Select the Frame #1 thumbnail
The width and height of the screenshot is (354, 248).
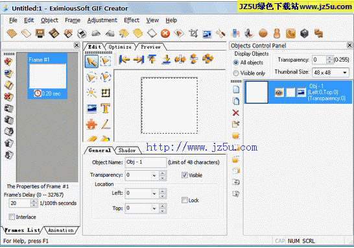[x=47, y=76]
